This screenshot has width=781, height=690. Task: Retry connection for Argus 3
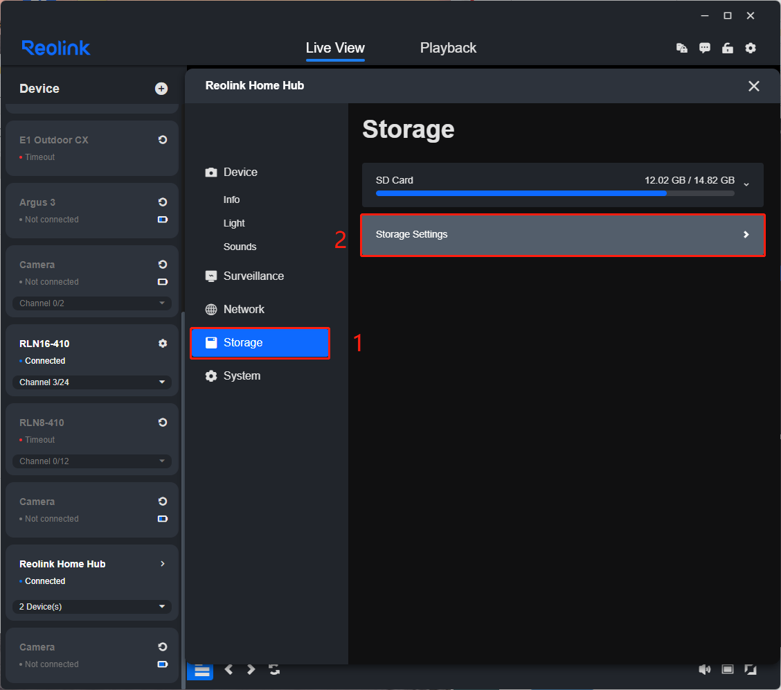[x=163, y=202]
